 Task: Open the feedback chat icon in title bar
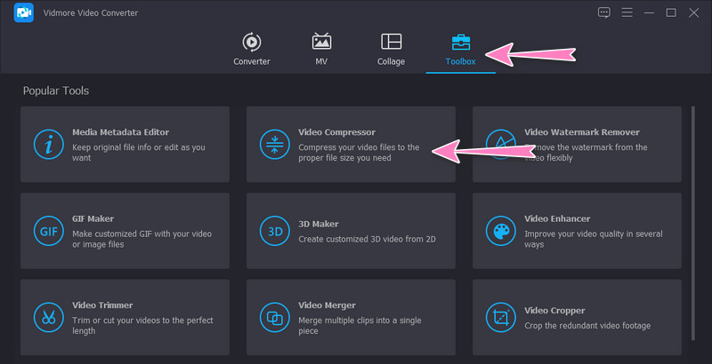click(604, 12)
